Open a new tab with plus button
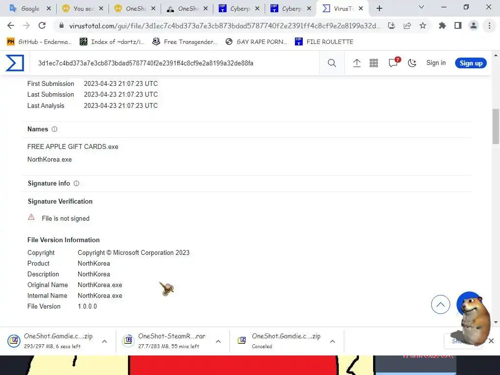This screenshot has height=375, width=500. tap(379, 9)
